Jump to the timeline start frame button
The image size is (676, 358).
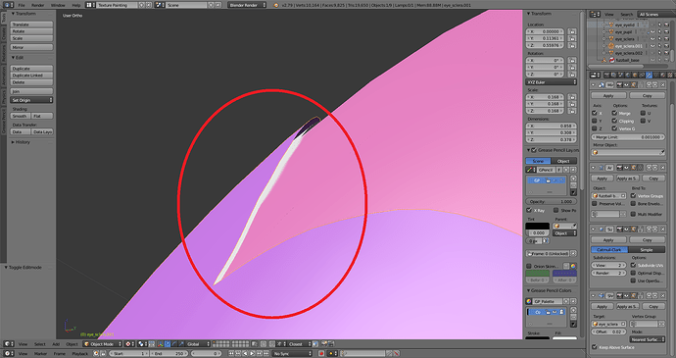click(232, 354)
